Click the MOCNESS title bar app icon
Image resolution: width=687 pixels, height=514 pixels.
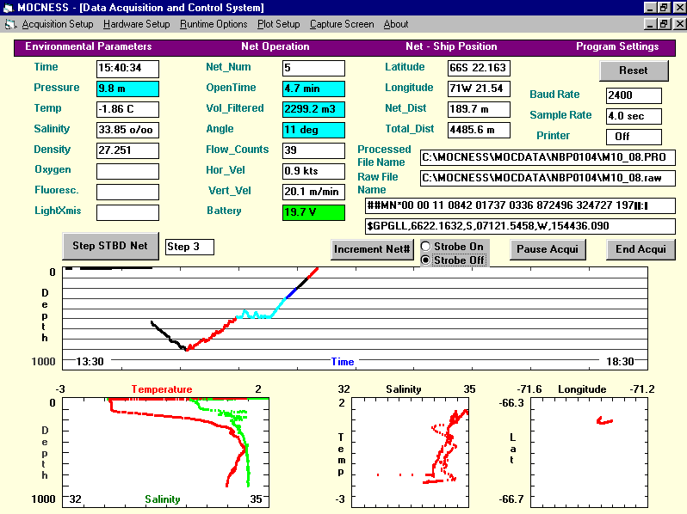tap(9, 8)
